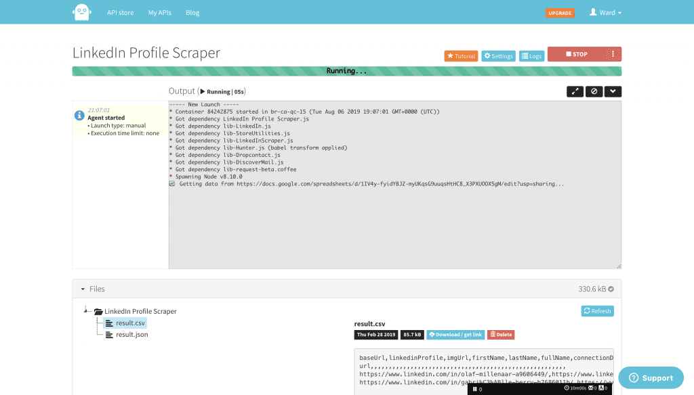
Task: Open the agent Settings
Action: click(x=498, y=56)
